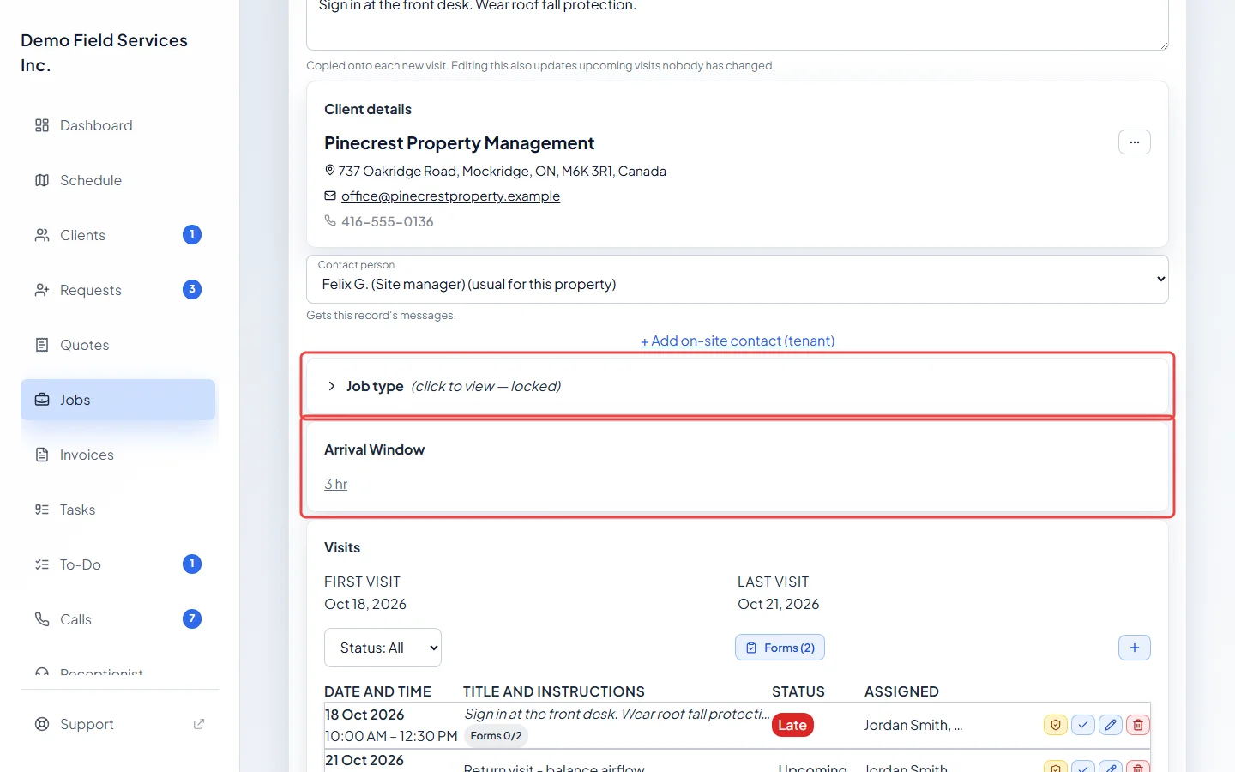Open the client details ellipsis menu
The width and height of the screenshot is (1235, 772).
coord(1134,142)
